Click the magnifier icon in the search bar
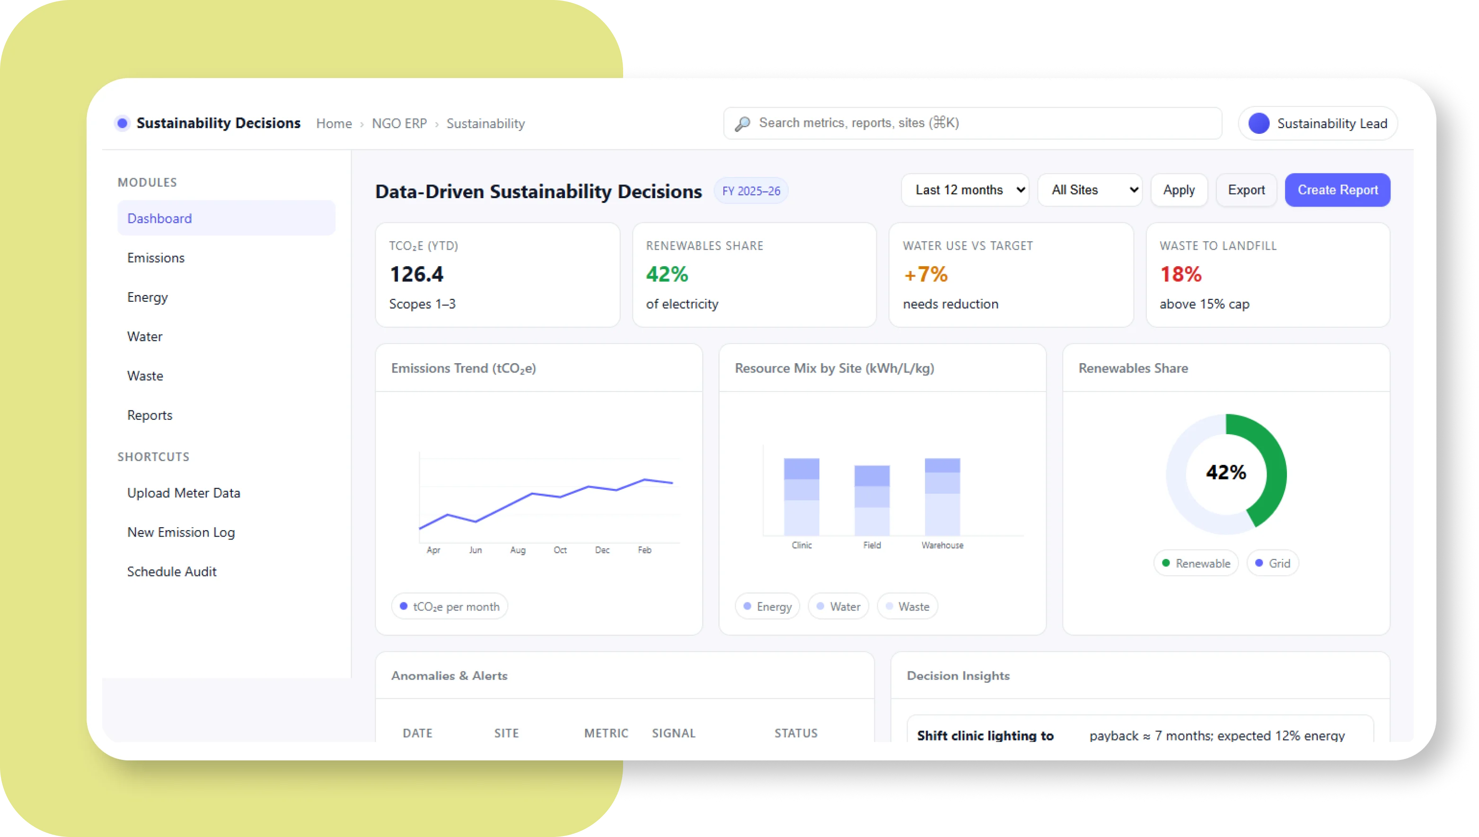 (x=742, y=123)
